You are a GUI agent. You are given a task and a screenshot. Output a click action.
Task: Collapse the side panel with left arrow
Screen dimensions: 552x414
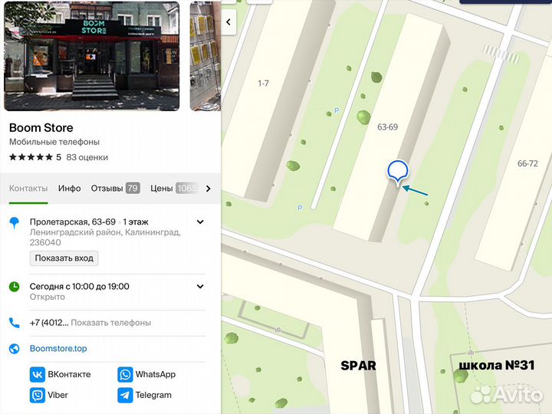[228, 22]
